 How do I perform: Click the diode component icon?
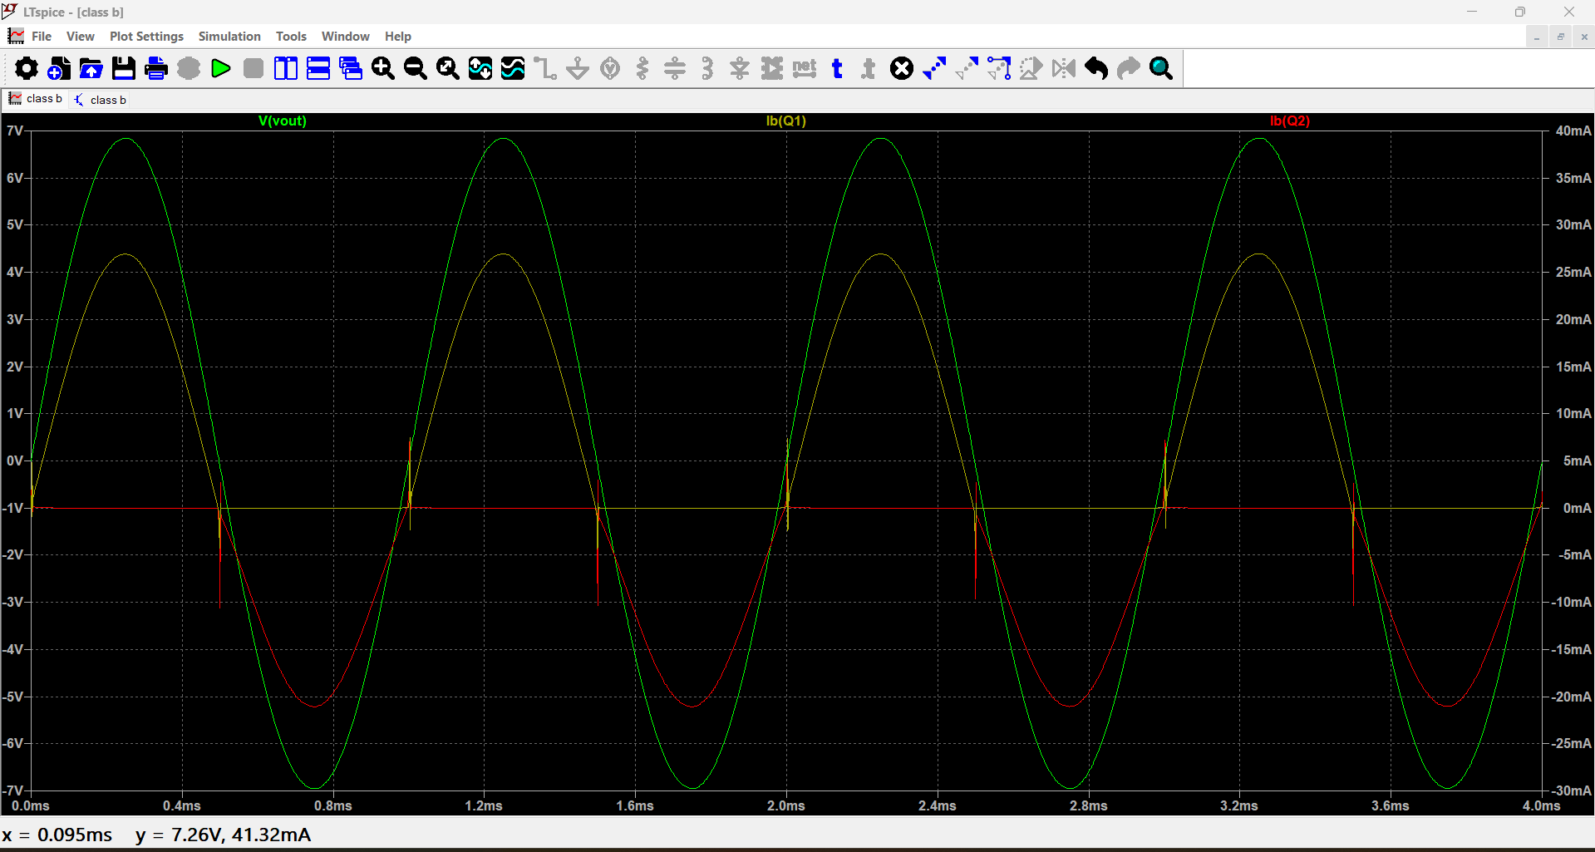(x=740, y=68)
